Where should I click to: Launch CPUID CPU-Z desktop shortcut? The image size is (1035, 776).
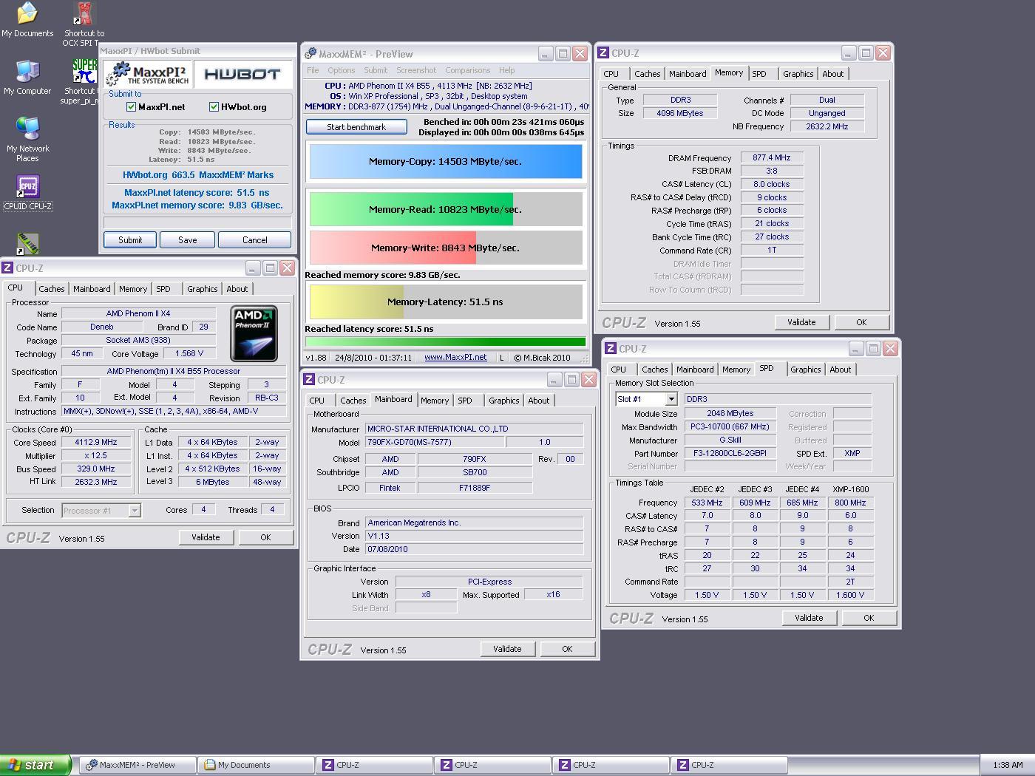coord(27,193)
